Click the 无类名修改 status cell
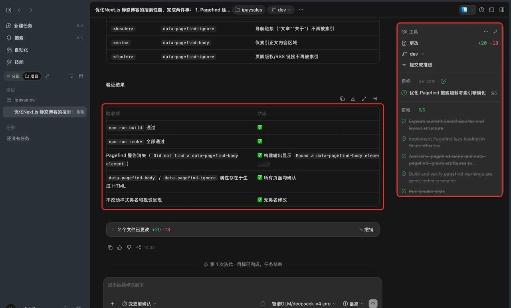 (272, 200)
